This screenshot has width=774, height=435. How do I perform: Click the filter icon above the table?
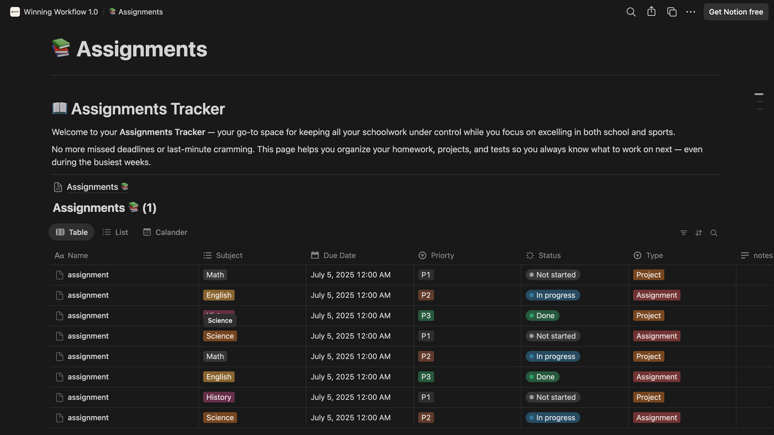click(683, 233)
